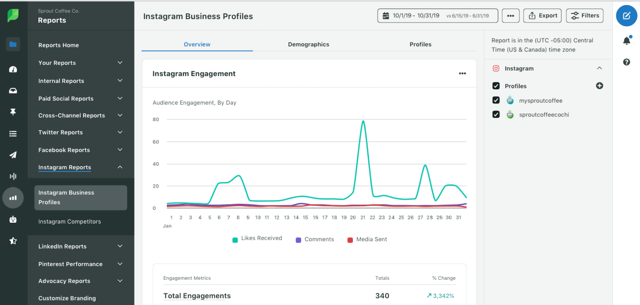Open the star reviews icon
The height and width of the screenshot is (305, 640).
tap(13, 241)
